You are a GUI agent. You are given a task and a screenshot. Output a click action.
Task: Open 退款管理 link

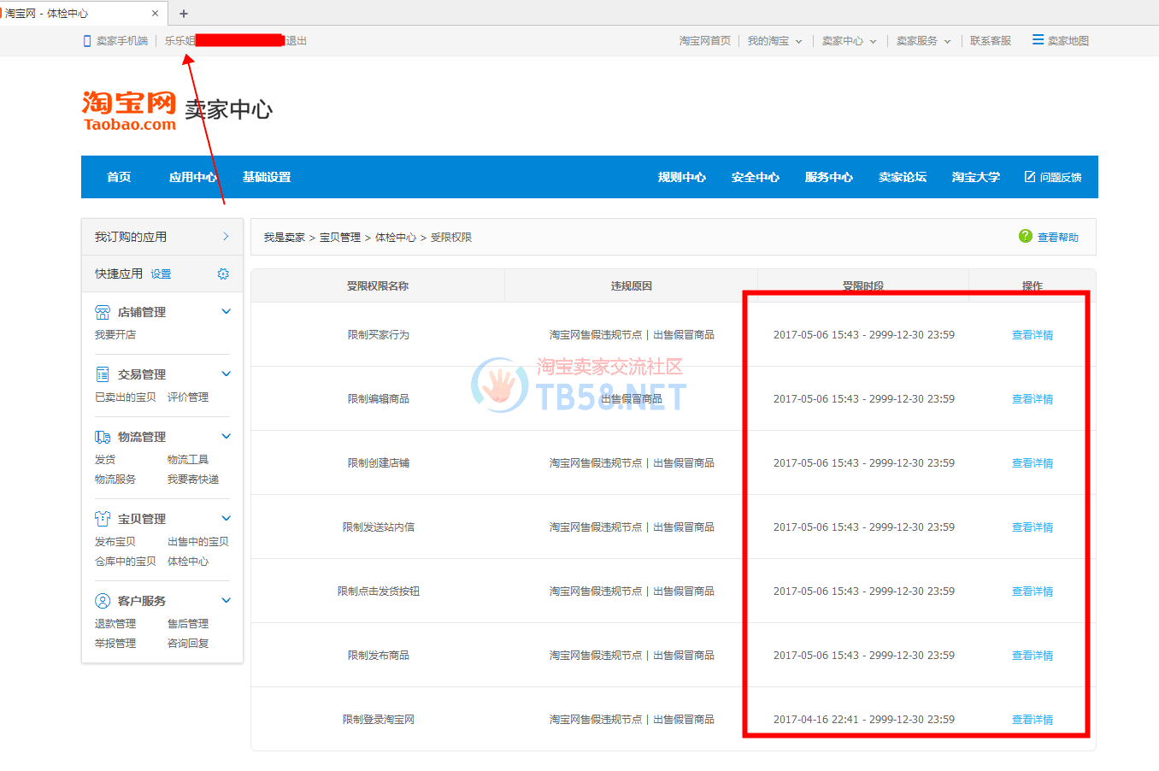point(115,624)
